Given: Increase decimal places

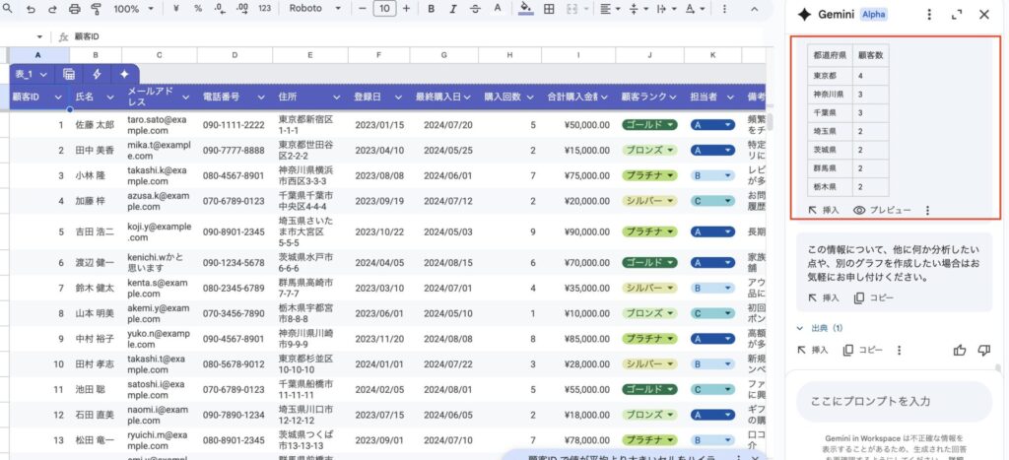Looking at the screenshot, I should (242, 9).
